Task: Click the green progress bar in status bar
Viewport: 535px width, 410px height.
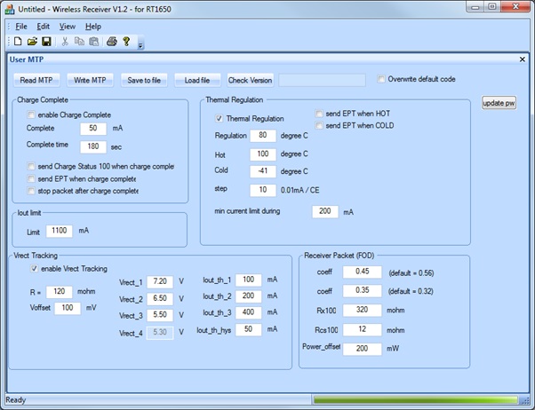Action: (415, 399)
